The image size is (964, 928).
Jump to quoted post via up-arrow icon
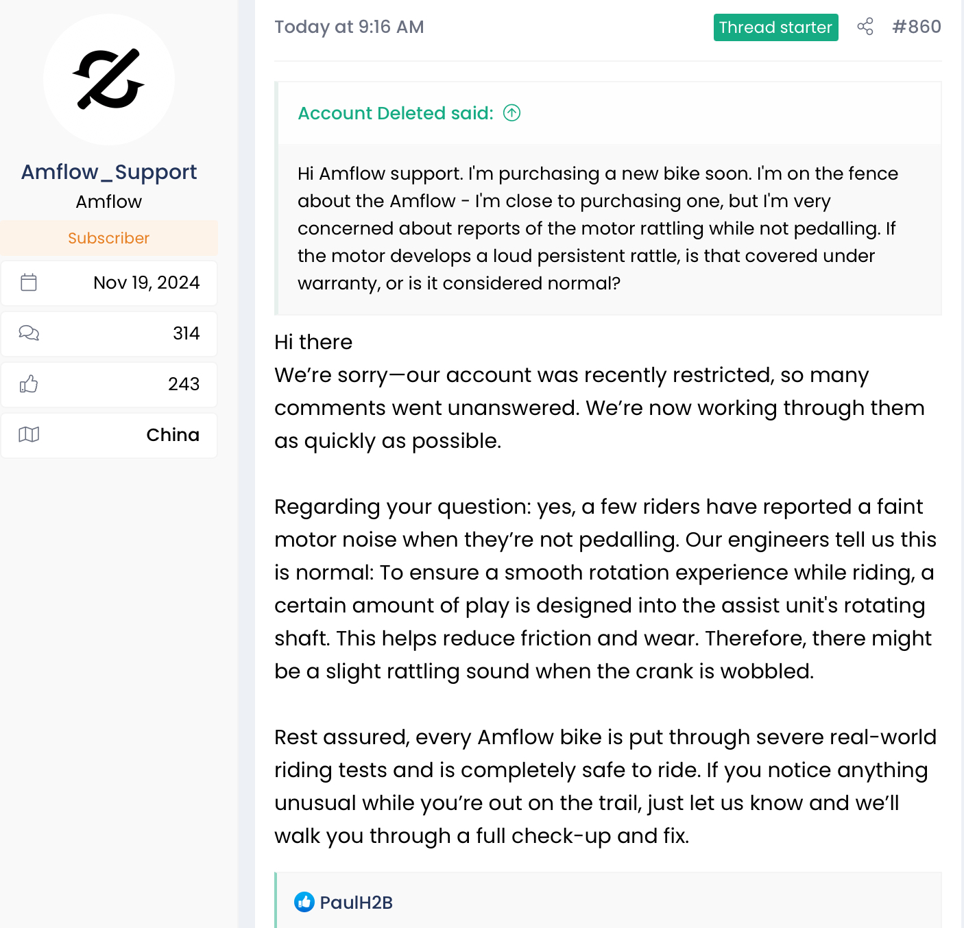pyautogui.click(x=512, y=112)
